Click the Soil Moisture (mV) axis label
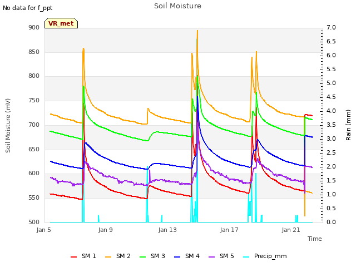This screenshot has height=267, width=356. click(x=8, y=126)
